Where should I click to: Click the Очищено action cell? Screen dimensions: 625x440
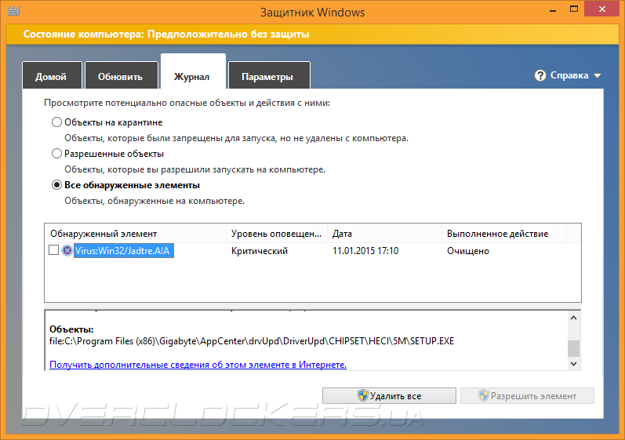point(468,251)
